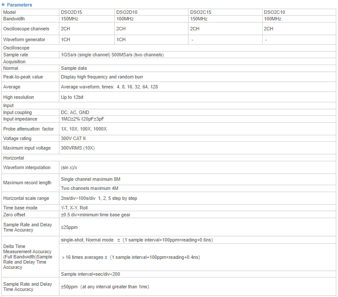The image size is (338, 297).
Task: Click the 300VRMS (10X) value
Action: 78,148
